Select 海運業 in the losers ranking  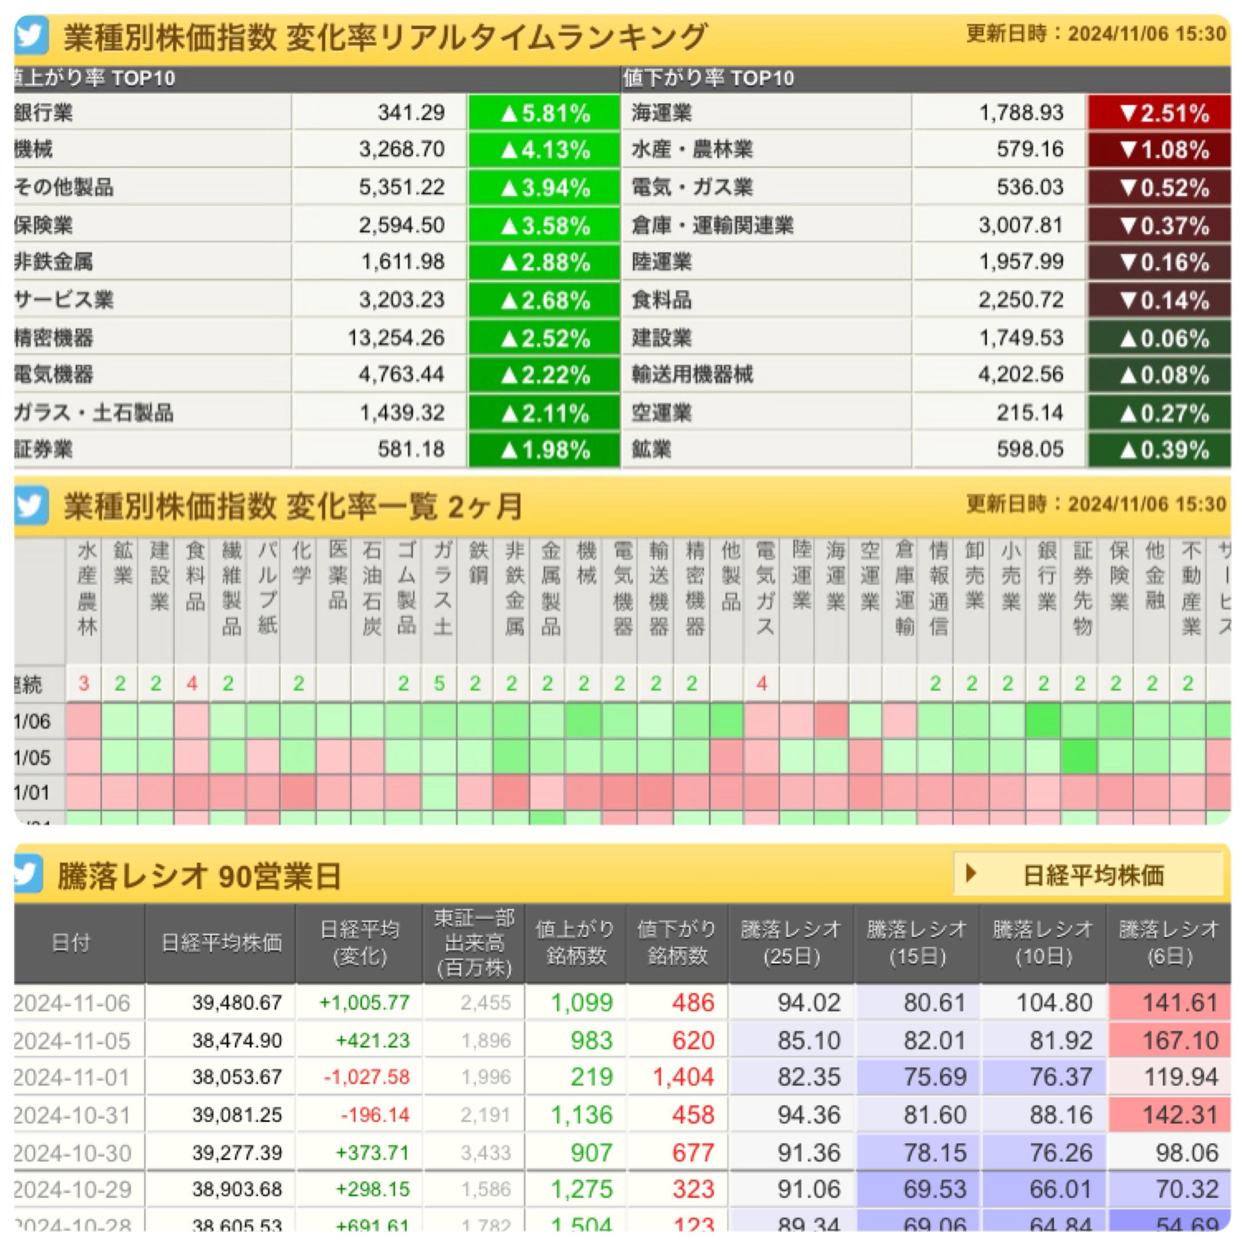pos(661,112)
